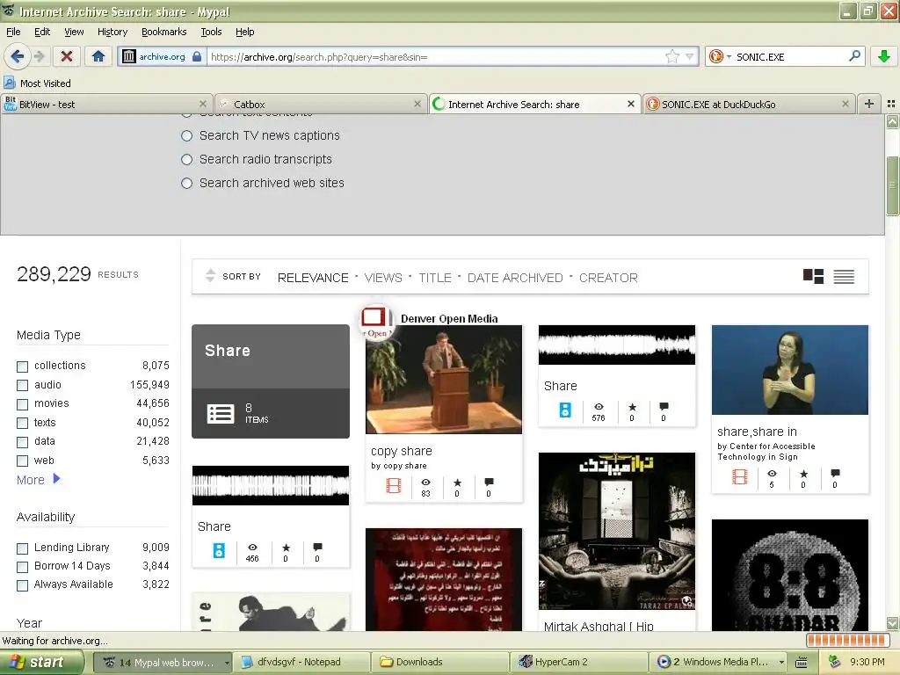Viewport: 900px width, 675px height.
Task: Check the data media type box
Action: pyautogui.click(x=22, y=442)
